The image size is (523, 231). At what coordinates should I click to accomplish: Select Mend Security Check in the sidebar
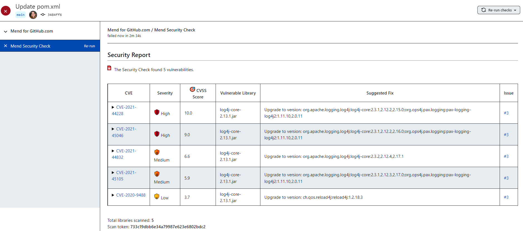[x=31, y=46]
